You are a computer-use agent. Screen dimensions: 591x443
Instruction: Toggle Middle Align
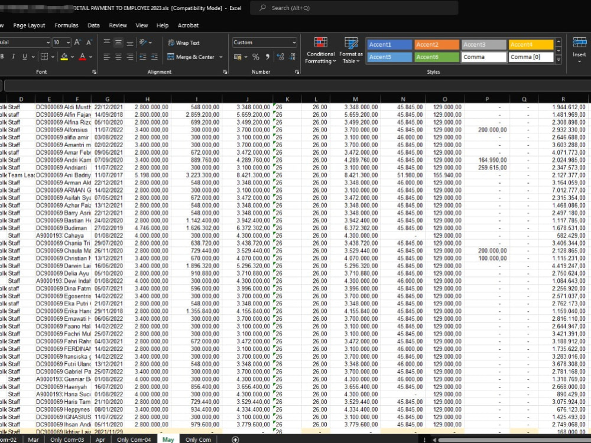coord(118,42)
